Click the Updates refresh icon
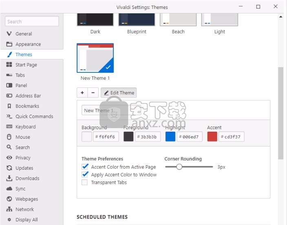The height and width of the screenshot is (225, 287). point(9,168)
